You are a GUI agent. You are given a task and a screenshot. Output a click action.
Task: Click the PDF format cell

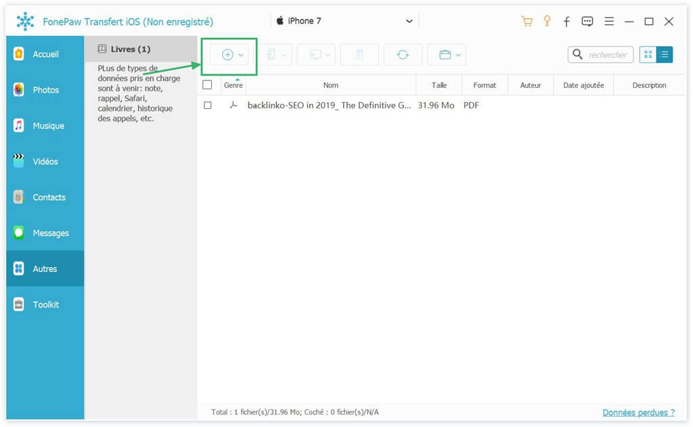471,105
